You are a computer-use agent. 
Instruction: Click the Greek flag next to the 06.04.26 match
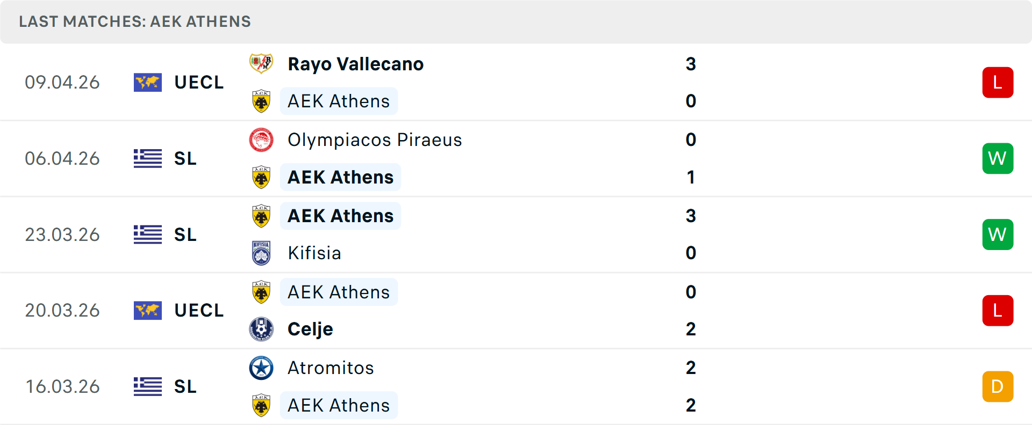tap(147, 158)
